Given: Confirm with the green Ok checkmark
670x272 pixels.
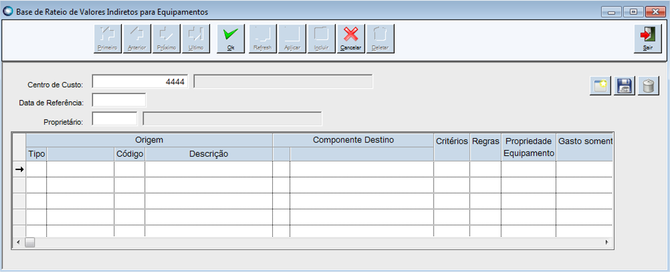Looking at the screenshot, I should point(231,39).
